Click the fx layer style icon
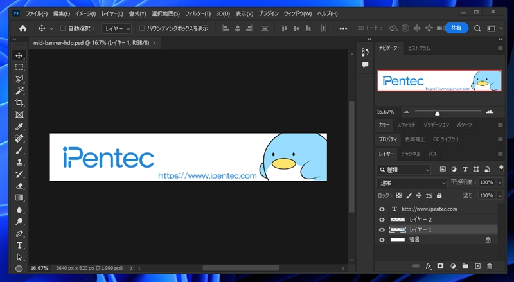Screen dimensions: 514x282 point(429,266)
